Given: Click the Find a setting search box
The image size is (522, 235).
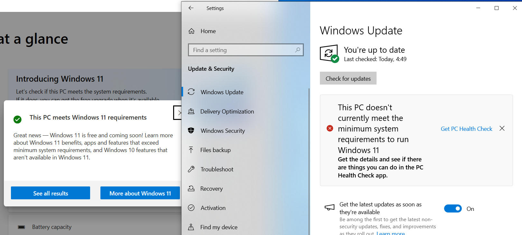Looking at the screenshot, I should (246, 50).
